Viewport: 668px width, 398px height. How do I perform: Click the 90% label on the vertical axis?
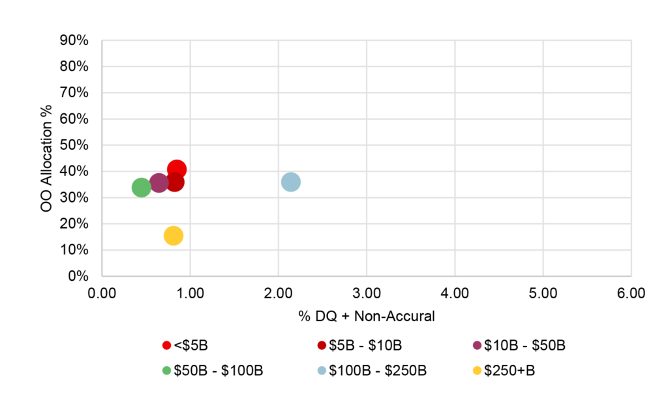pyautogui.click(x=74, y=40)
